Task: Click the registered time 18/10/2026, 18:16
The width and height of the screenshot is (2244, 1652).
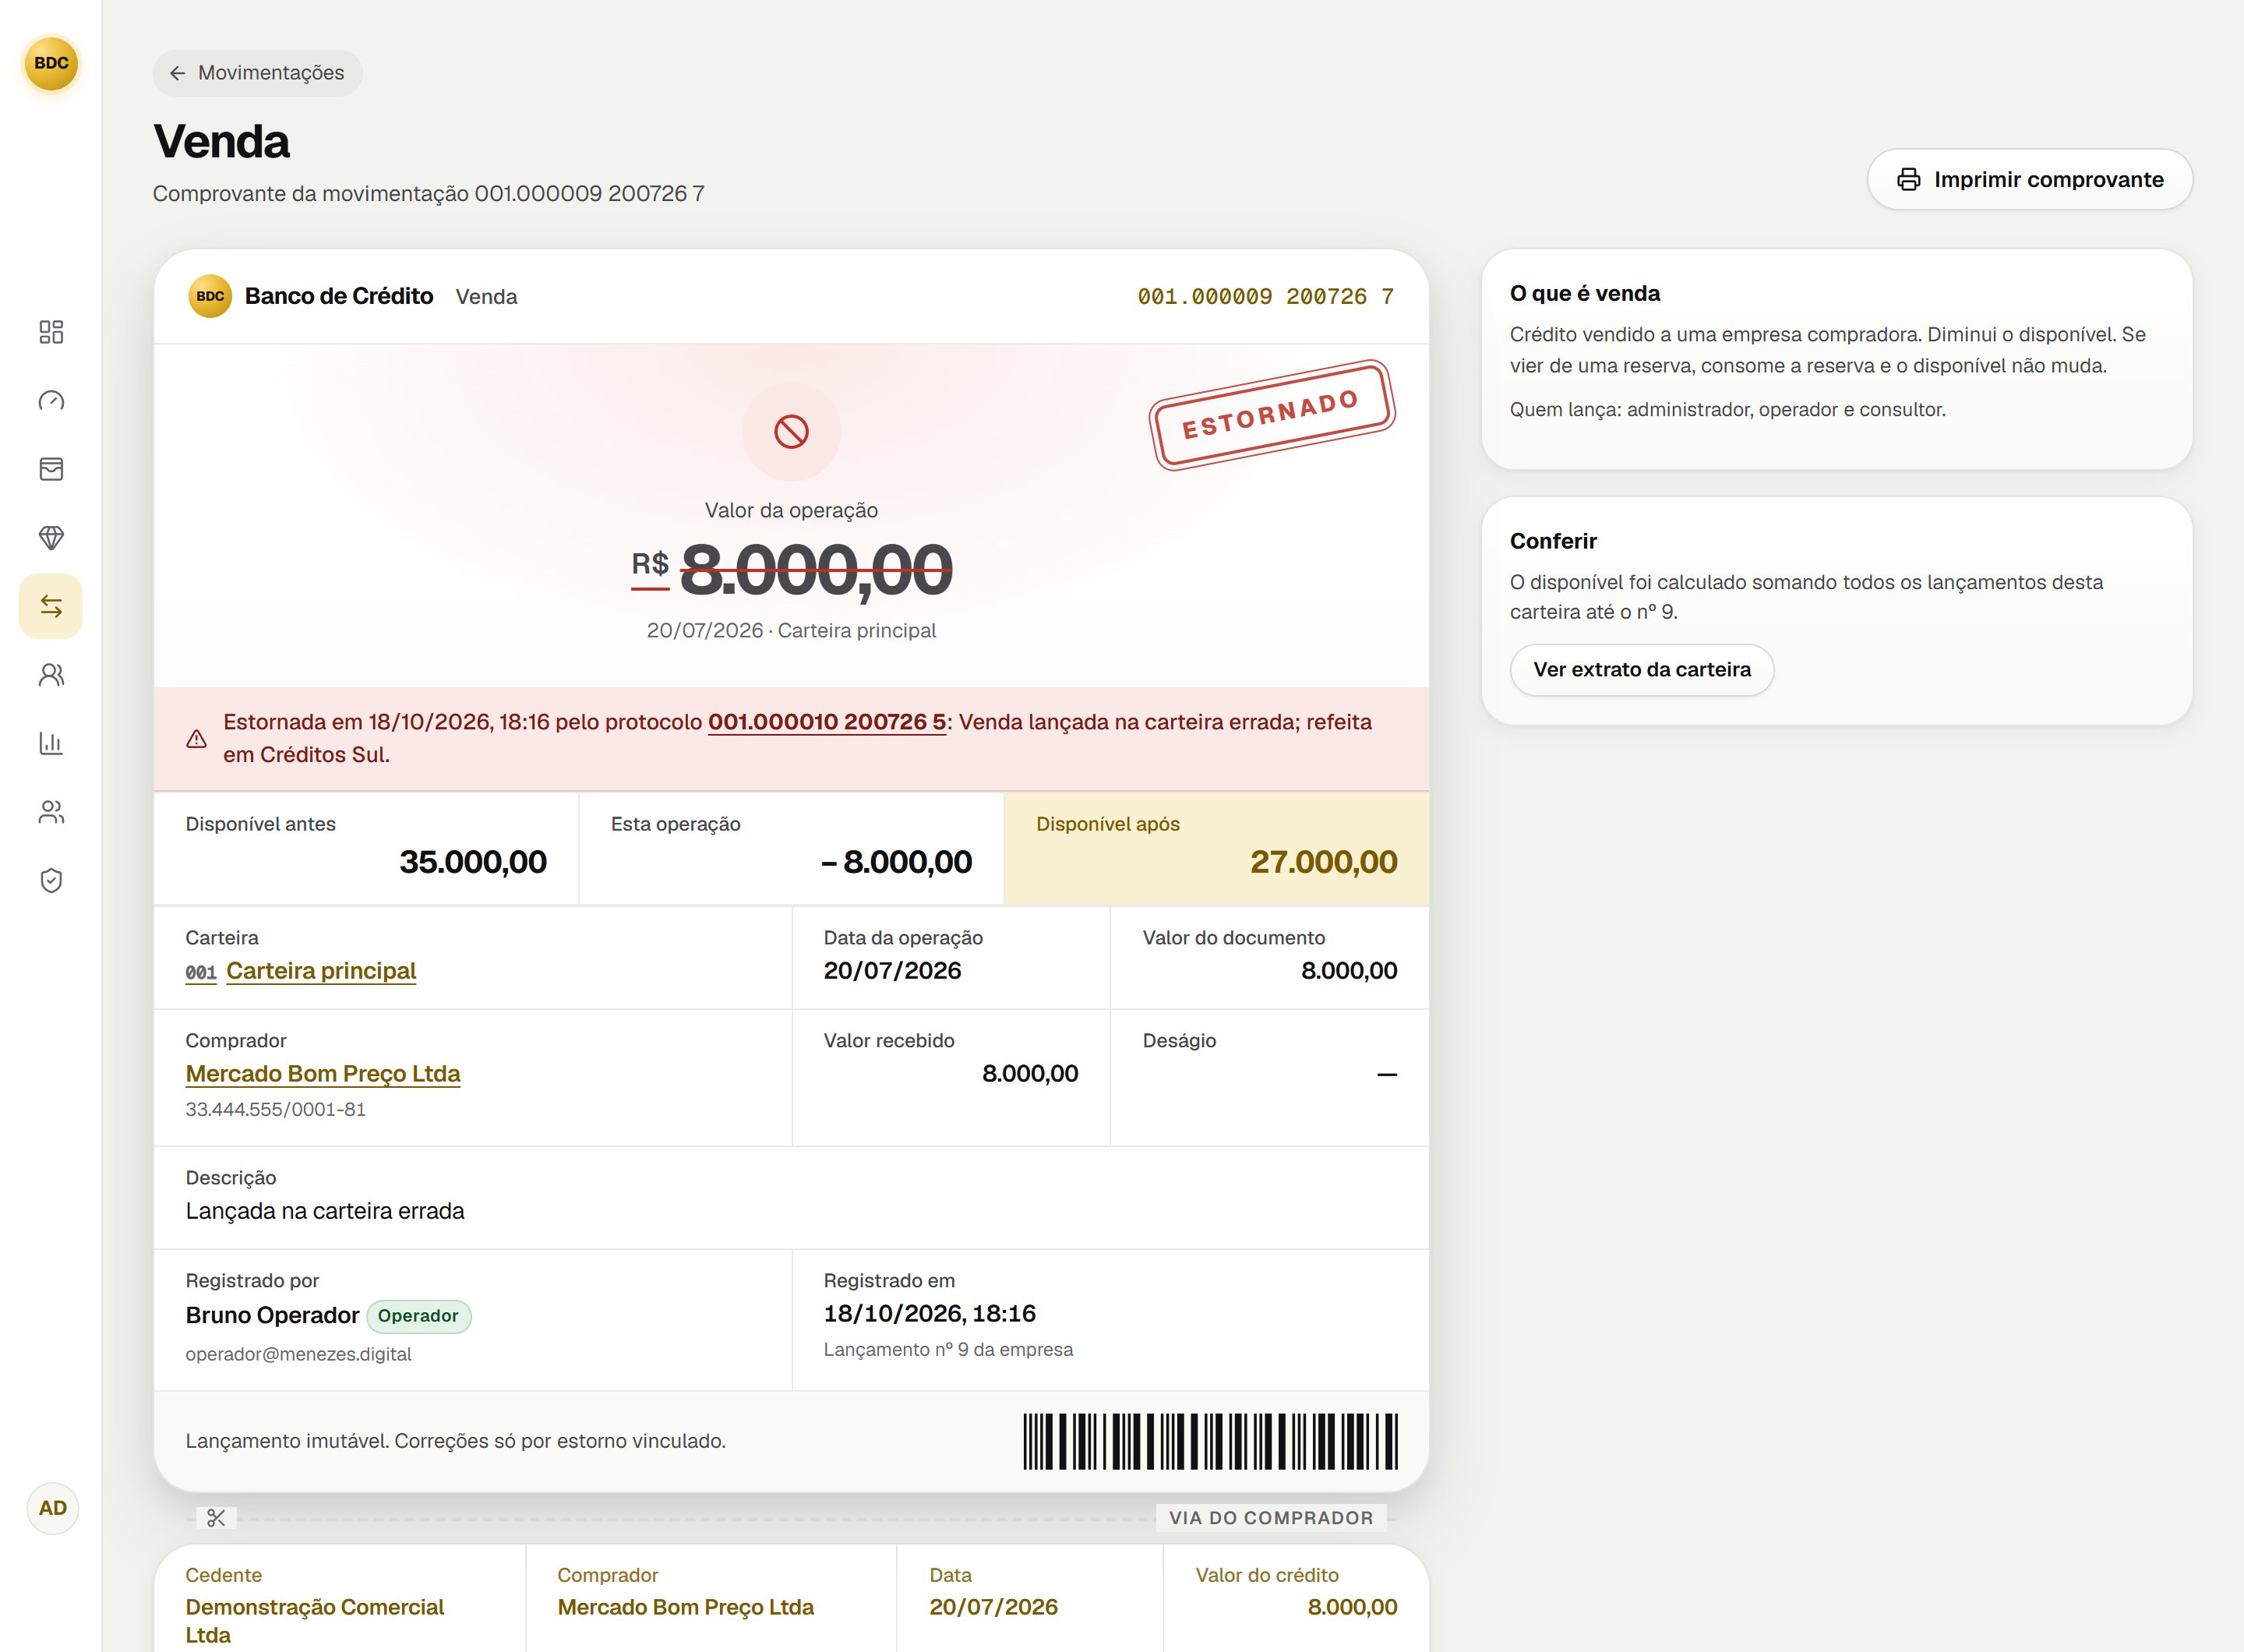Action: 930,1314
